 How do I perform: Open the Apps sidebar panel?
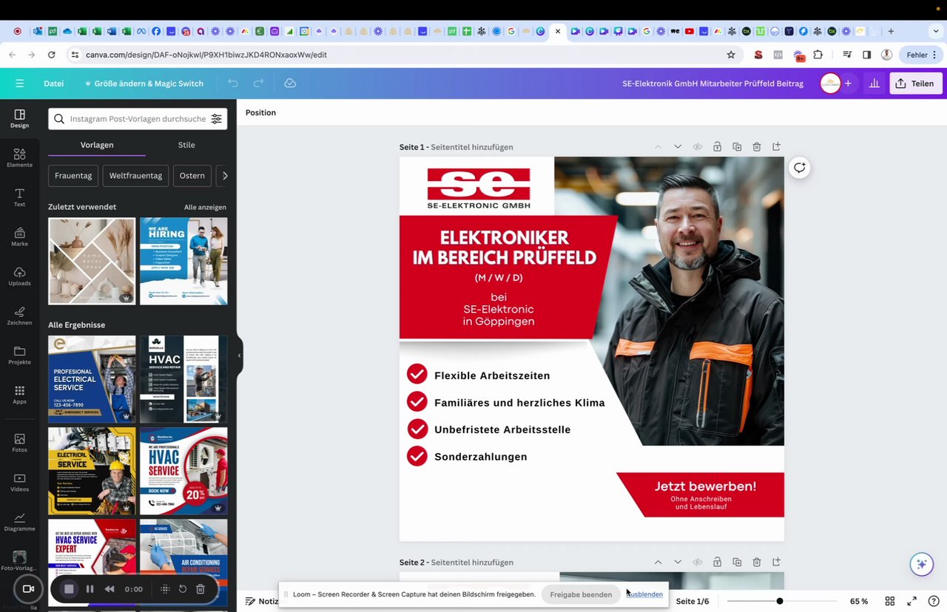click(x=20, y=395)
